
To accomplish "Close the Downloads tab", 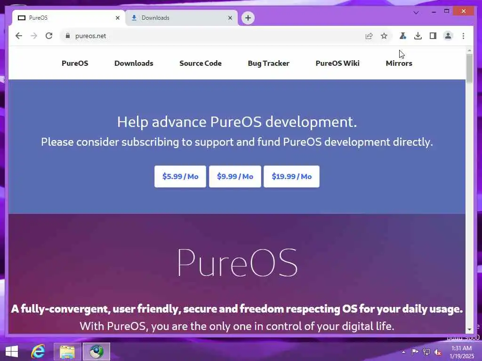I will [x=230, y=18].
